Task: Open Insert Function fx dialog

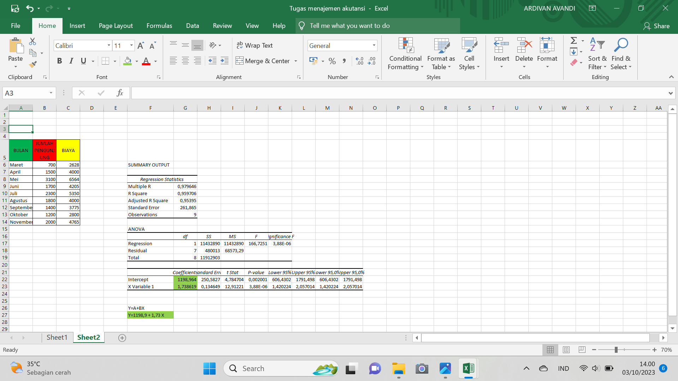Action: (120, 93)
